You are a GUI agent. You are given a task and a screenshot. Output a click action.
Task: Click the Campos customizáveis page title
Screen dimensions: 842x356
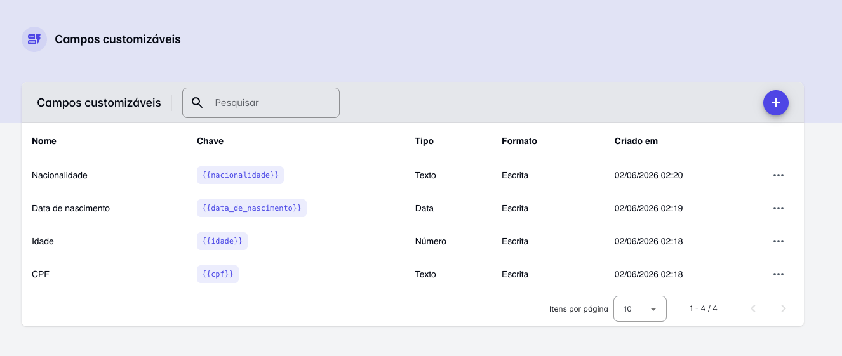coord(117,39)
